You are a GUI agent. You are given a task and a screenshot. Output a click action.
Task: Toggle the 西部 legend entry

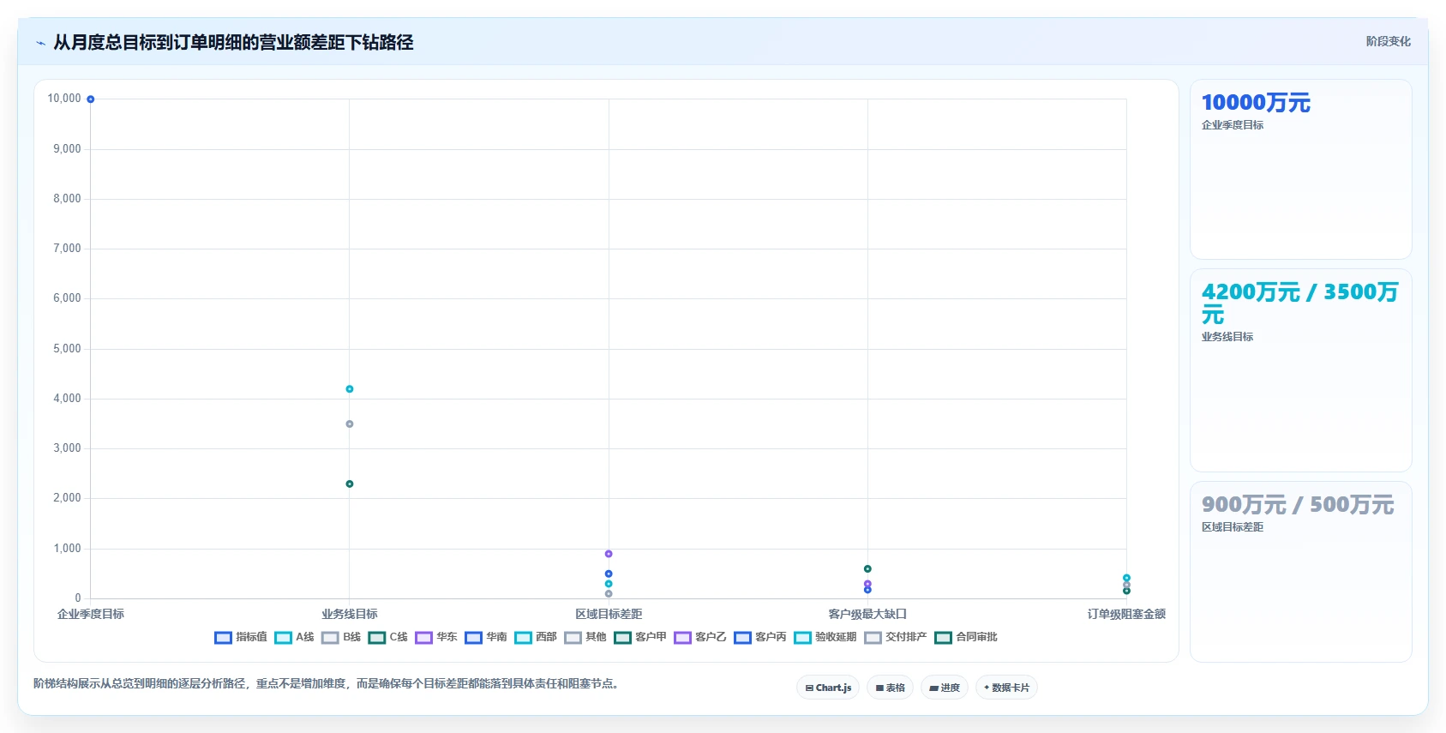(536, 637)
